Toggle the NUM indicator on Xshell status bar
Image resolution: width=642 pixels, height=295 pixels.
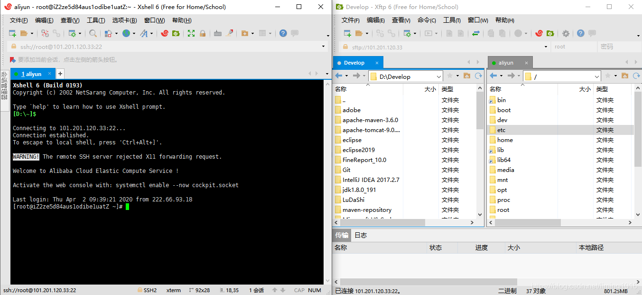315,290
